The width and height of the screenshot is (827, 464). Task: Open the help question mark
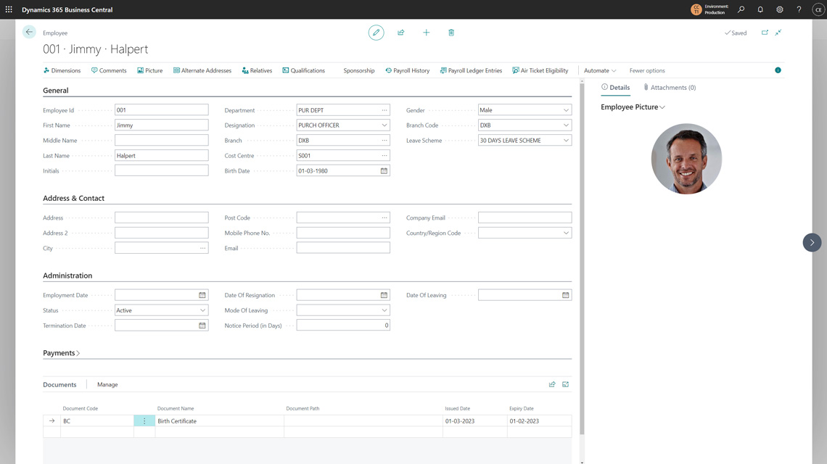coord(799,9)
